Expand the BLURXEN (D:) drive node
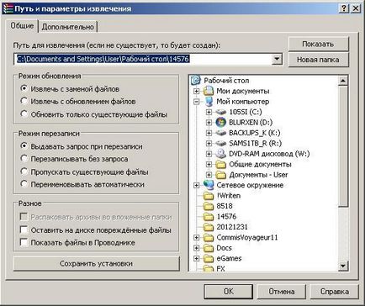The image size is (365, 306). (x=209, y=123)
